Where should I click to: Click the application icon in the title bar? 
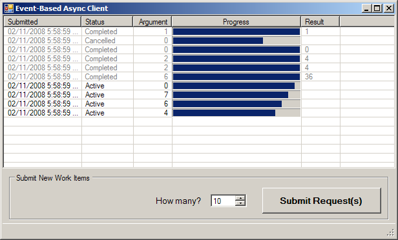(9, 8)
